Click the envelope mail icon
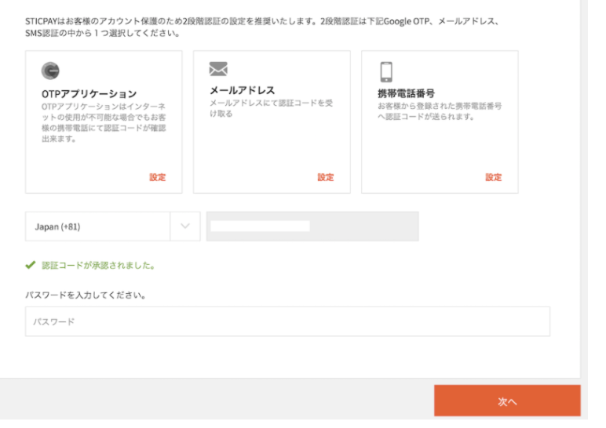 pos(218,69)
